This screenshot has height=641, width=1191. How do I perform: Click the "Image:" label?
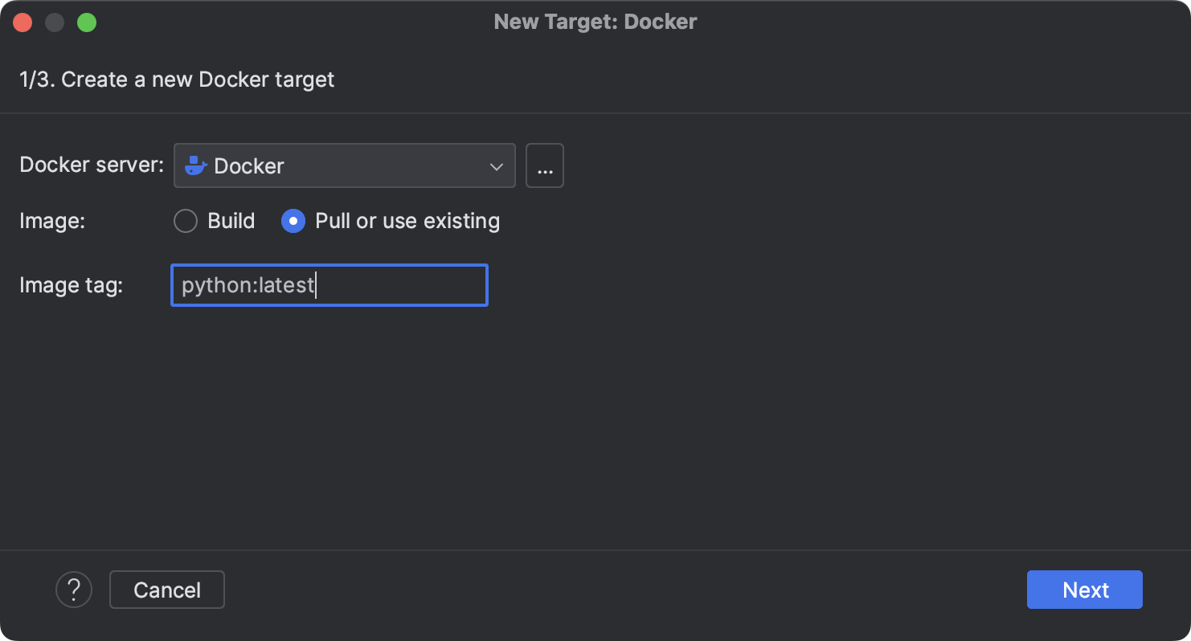coord(51,221)
